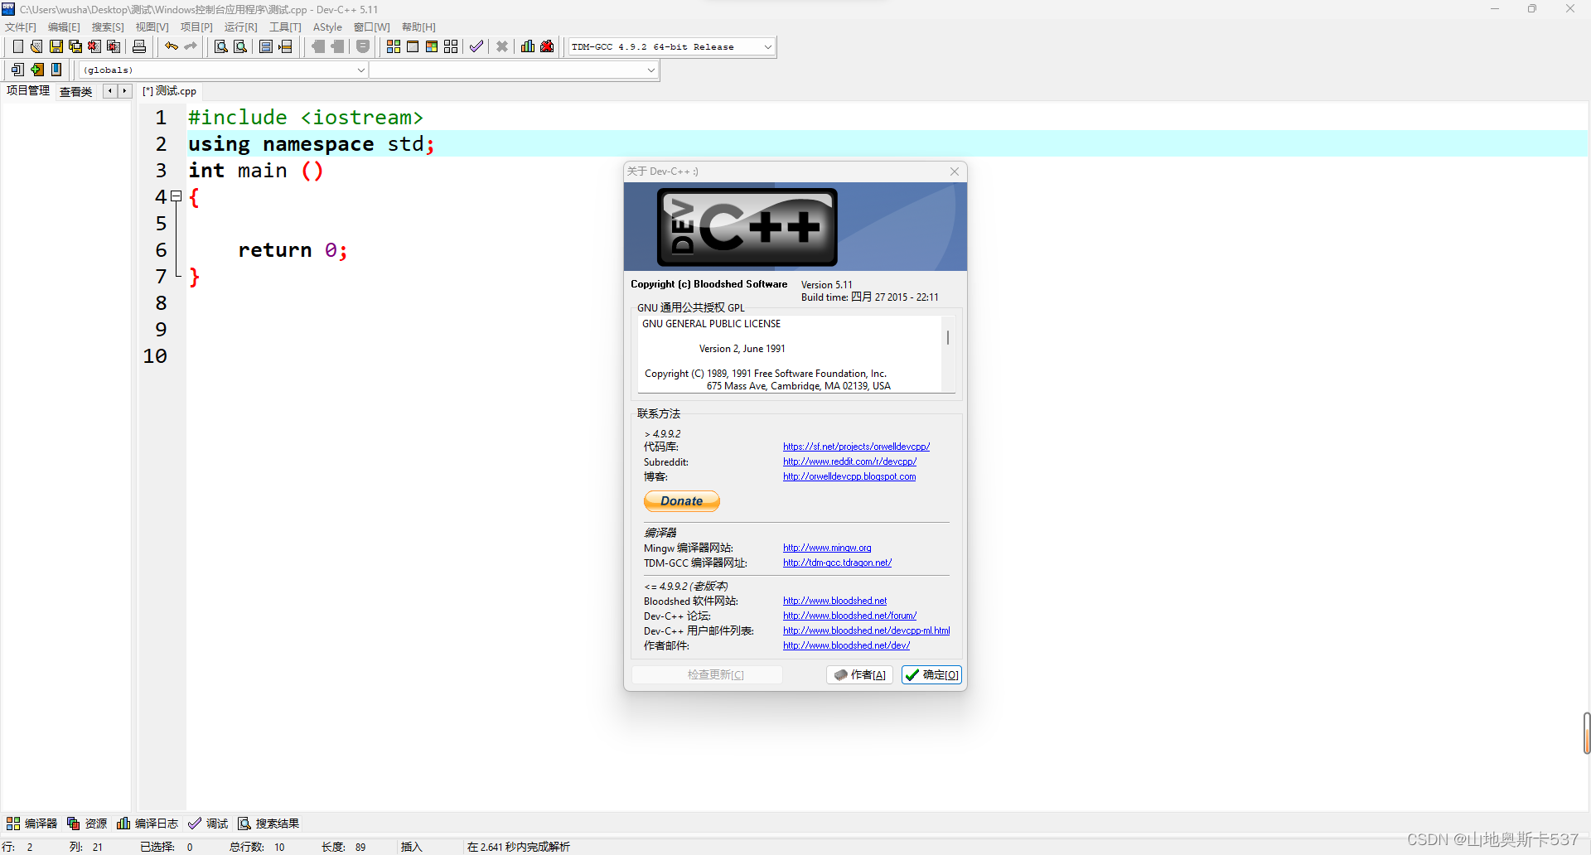Click the Redo arrow icon

click(191, 46)
